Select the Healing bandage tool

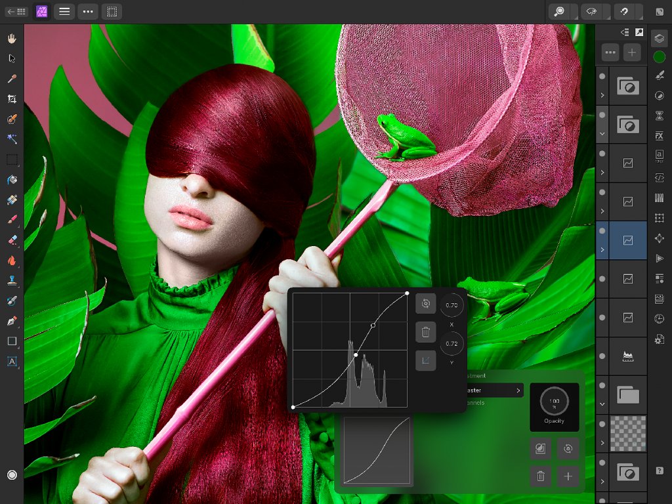pyautogui.click(x=12, y=199)
